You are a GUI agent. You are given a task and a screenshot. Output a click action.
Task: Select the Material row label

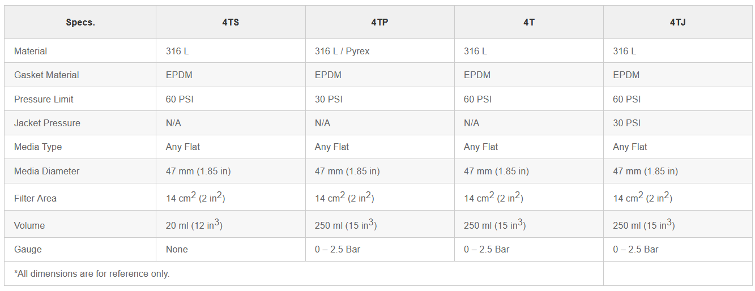(x=31, y=51)
